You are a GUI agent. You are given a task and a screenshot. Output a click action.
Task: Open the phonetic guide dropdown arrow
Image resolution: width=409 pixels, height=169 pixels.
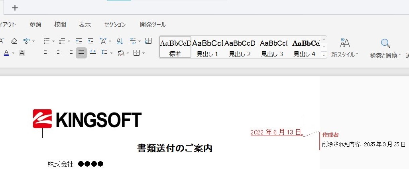coord(33,41)
